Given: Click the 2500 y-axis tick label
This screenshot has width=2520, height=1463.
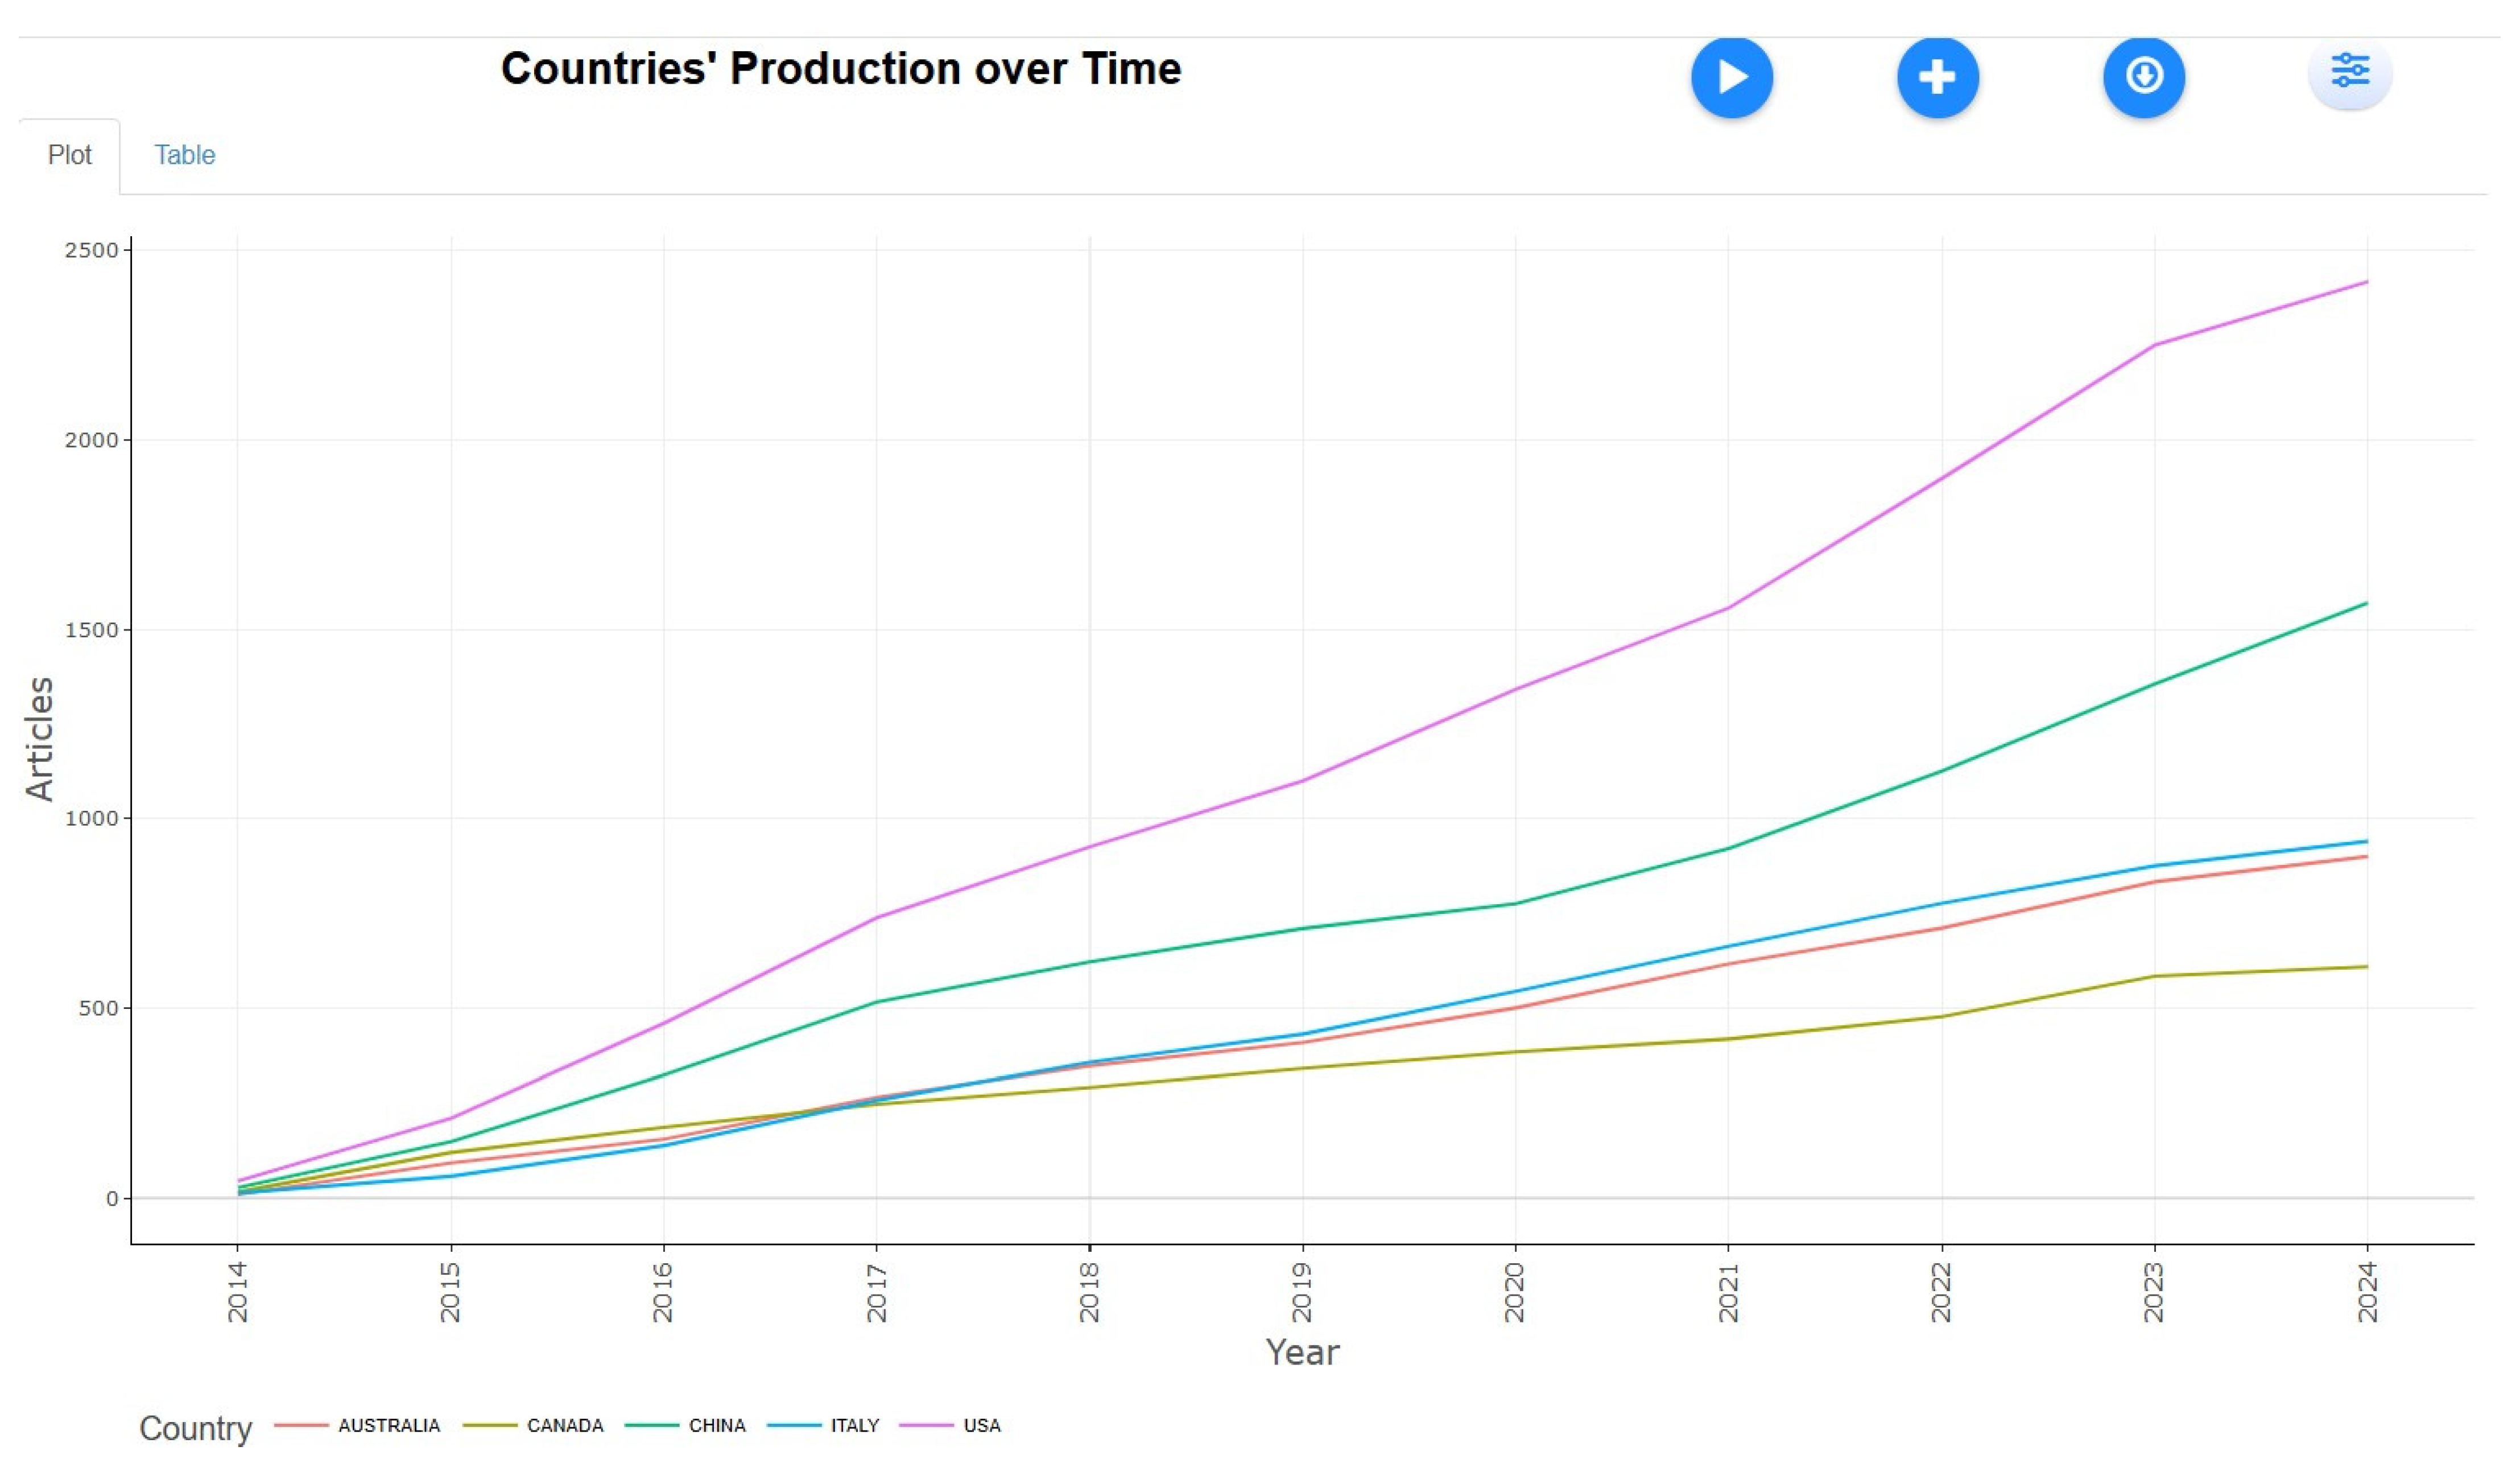Looking at the screenshot, I should [91, 250].
